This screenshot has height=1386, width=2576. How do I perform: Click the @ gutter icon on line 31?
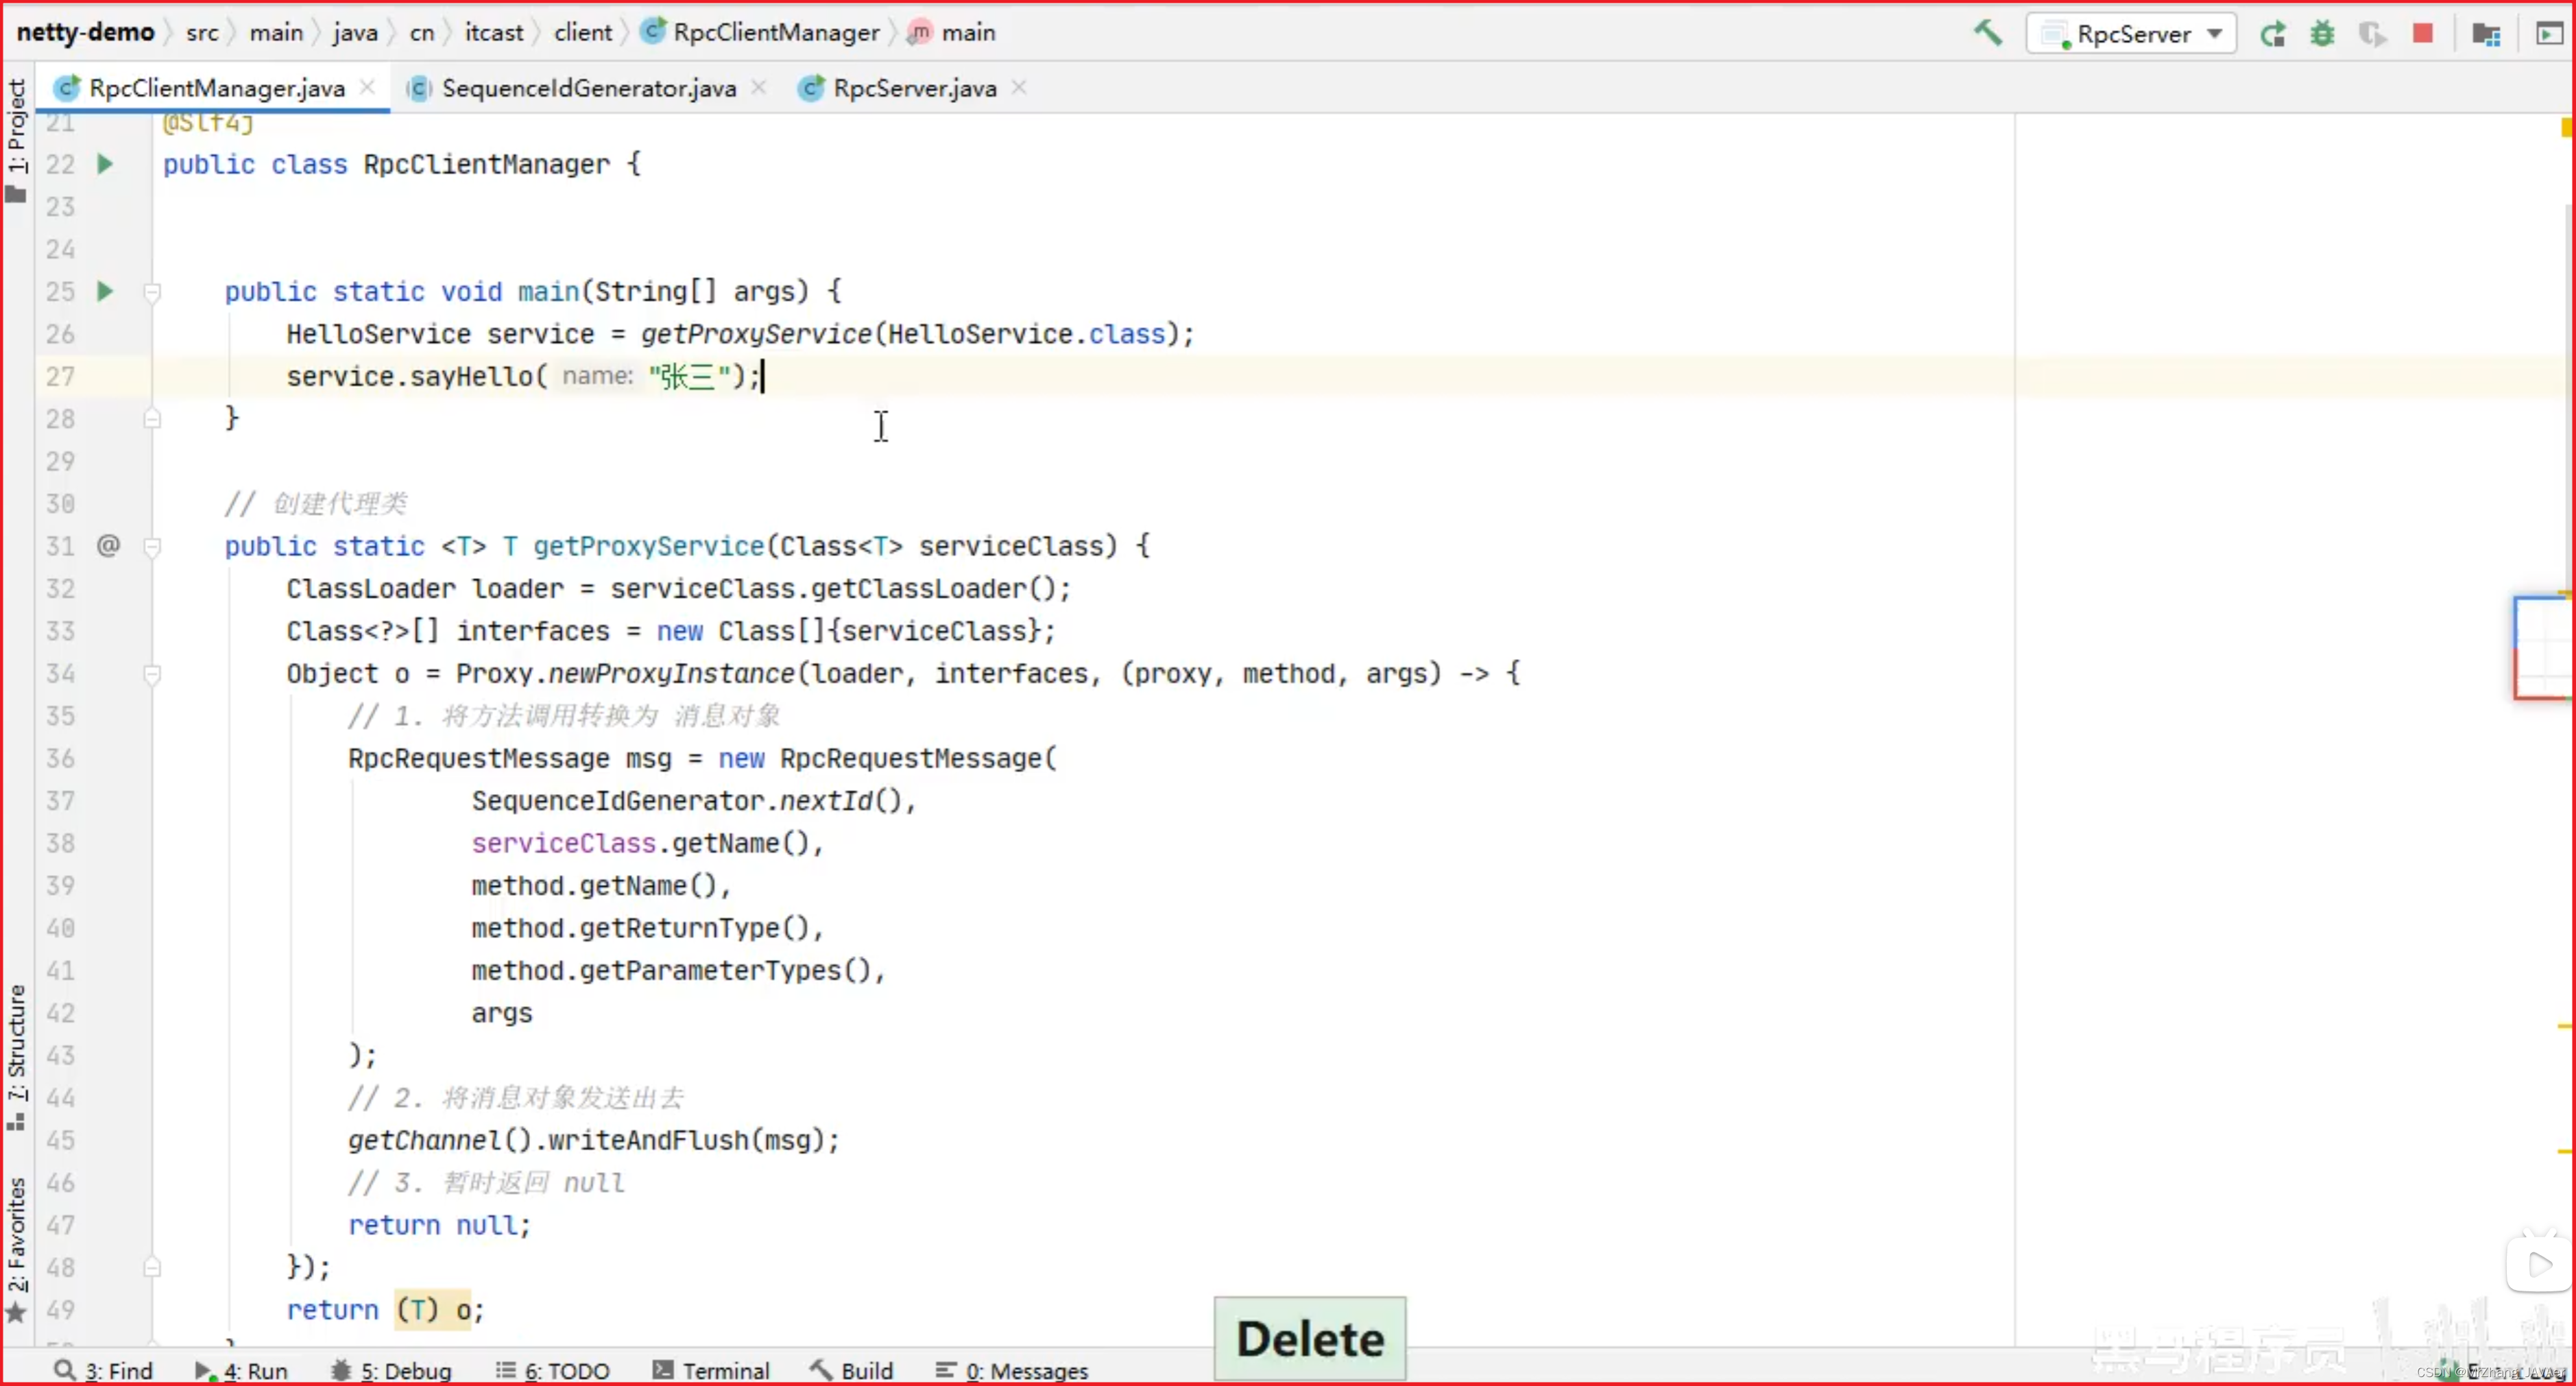point(108,545)
